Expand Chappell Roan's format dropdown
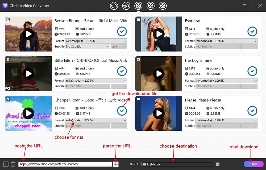 coord(96,120)
